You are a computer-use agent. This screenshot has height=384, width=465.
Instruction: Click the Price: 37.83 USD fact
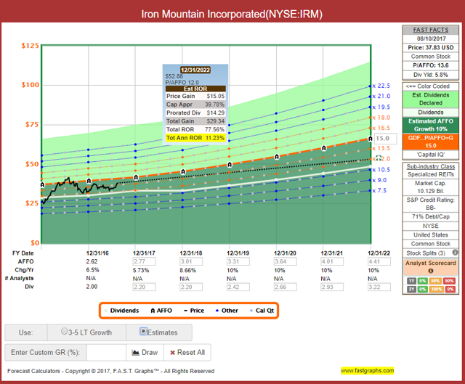coord(431,47)
